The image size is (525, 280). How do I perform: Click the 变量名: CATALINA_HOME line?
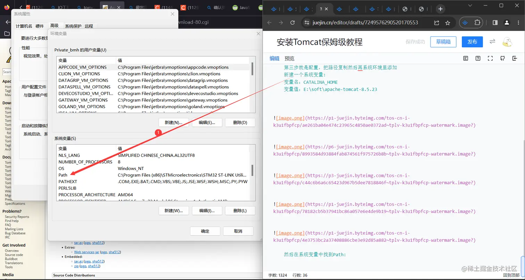click(311, 82)
